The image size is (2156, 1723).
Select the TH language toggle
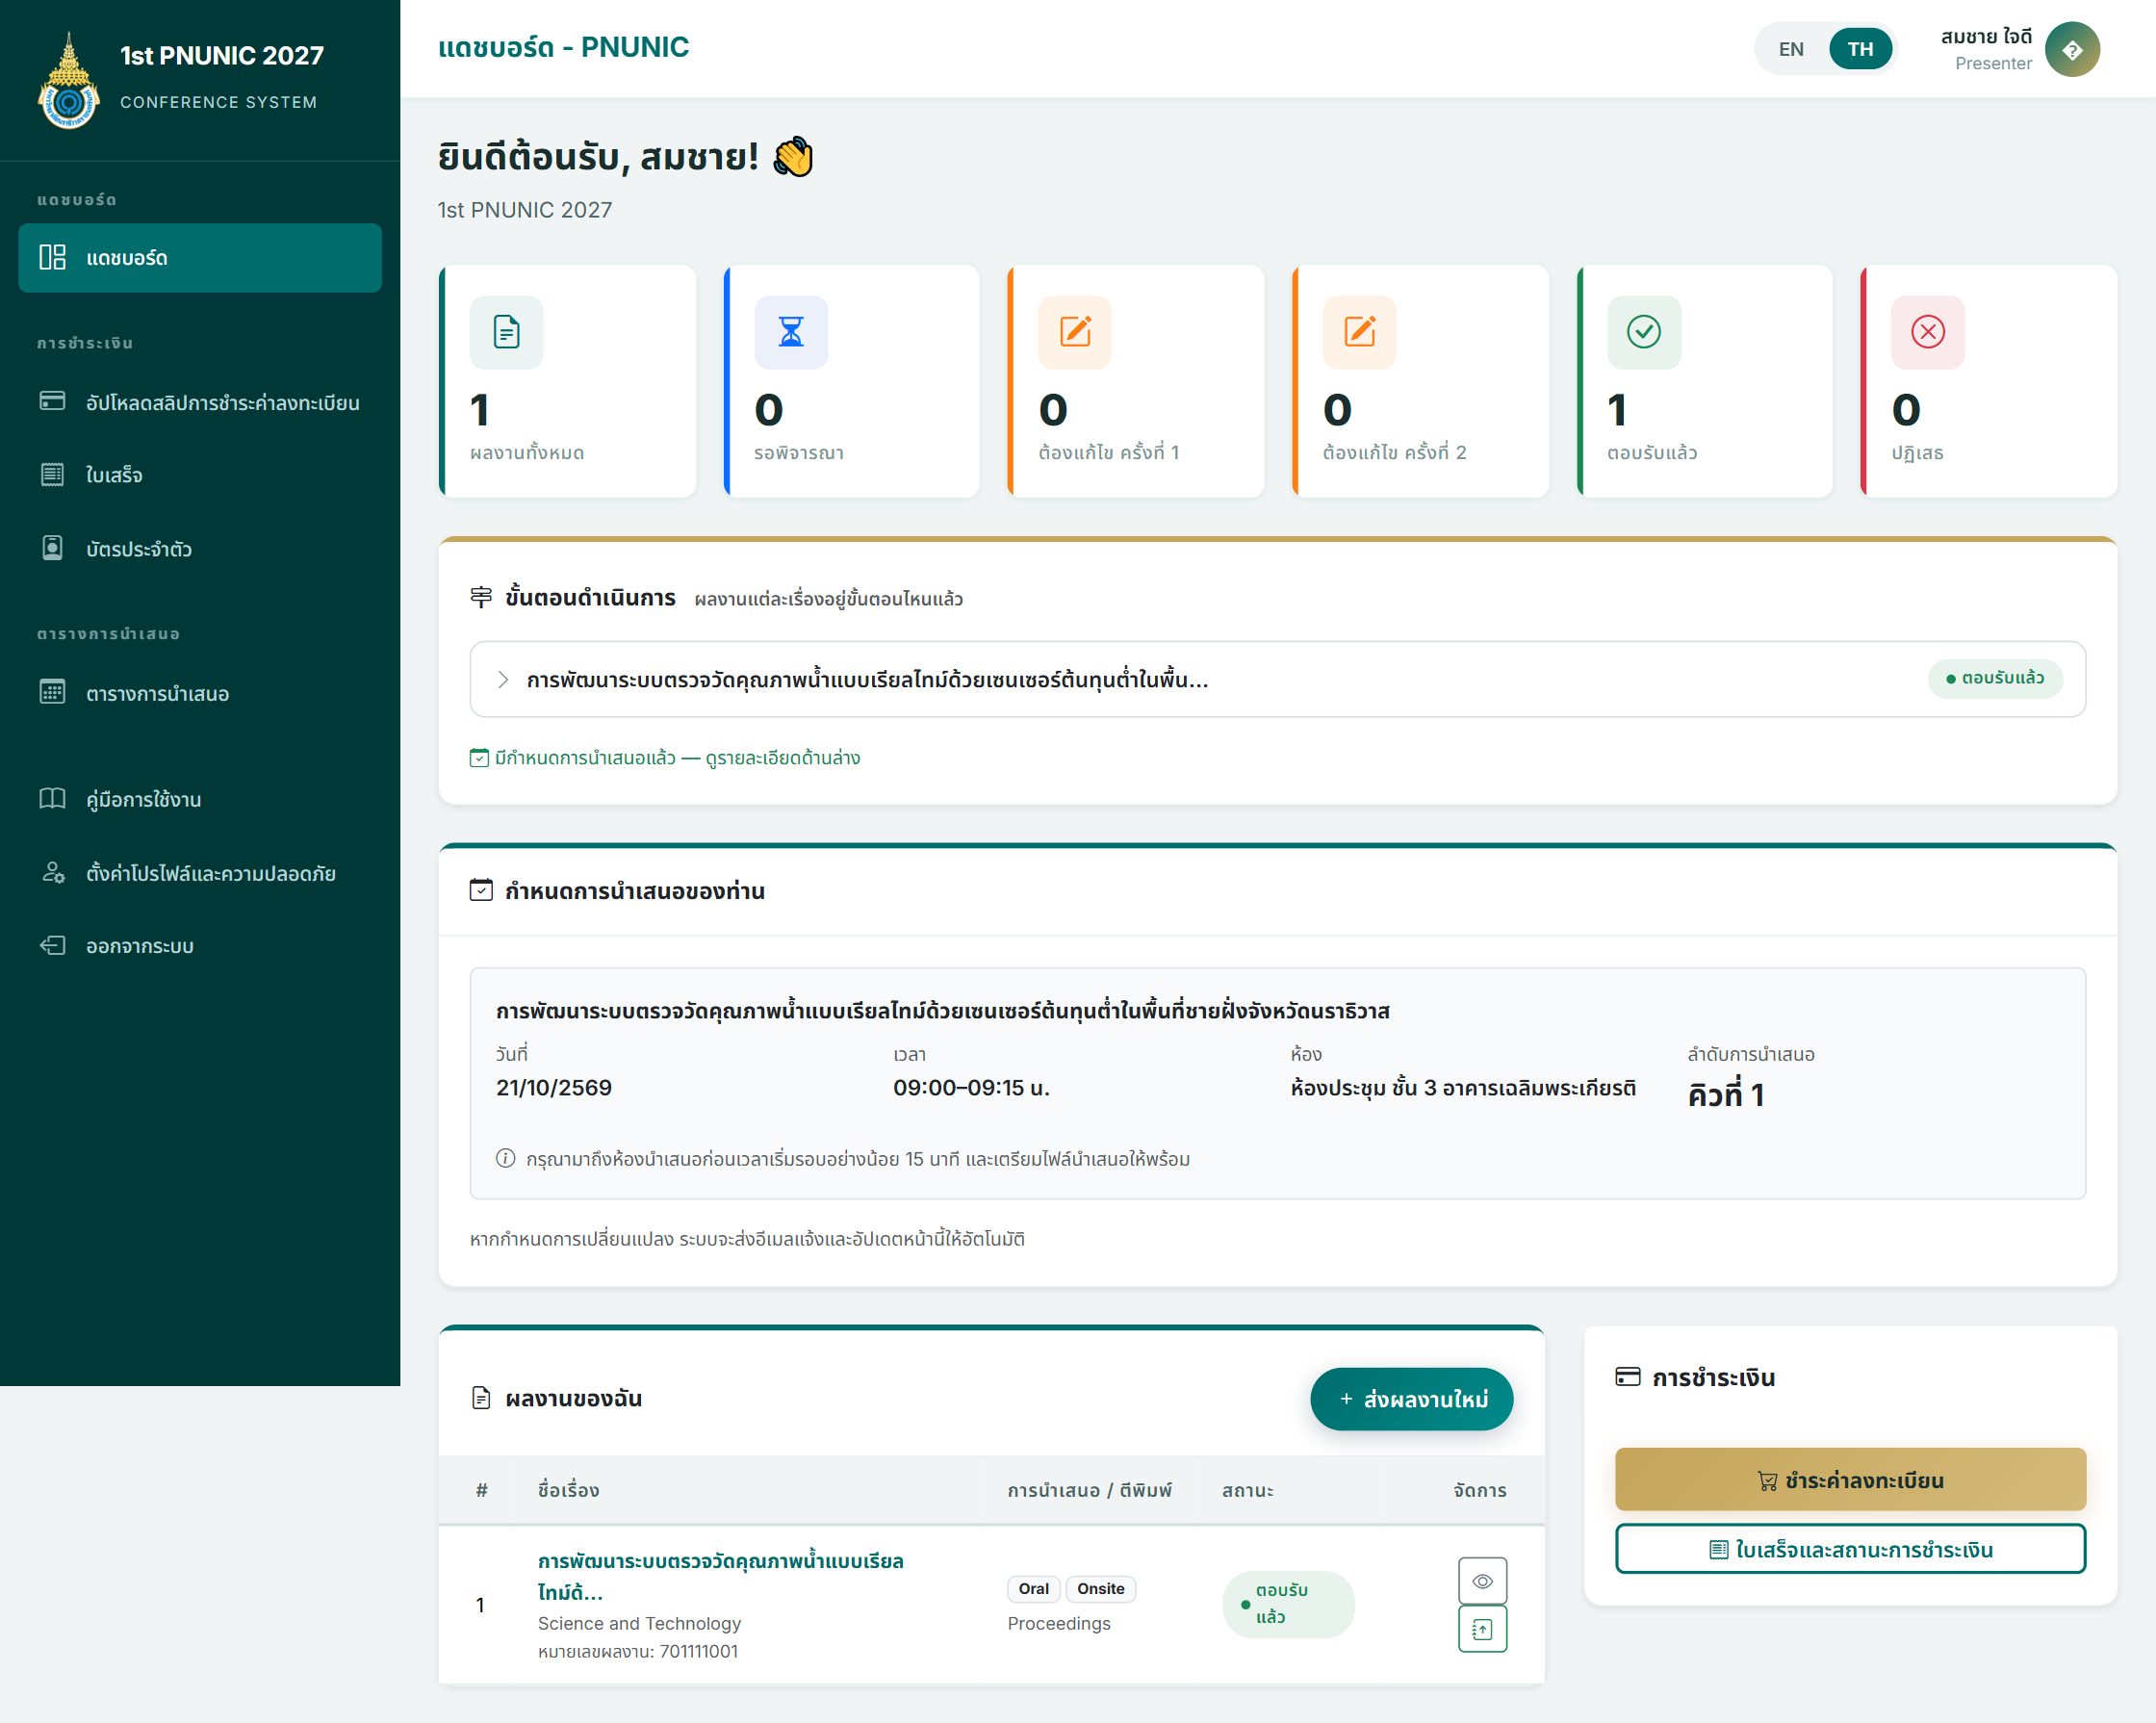tap(1860, 49)
